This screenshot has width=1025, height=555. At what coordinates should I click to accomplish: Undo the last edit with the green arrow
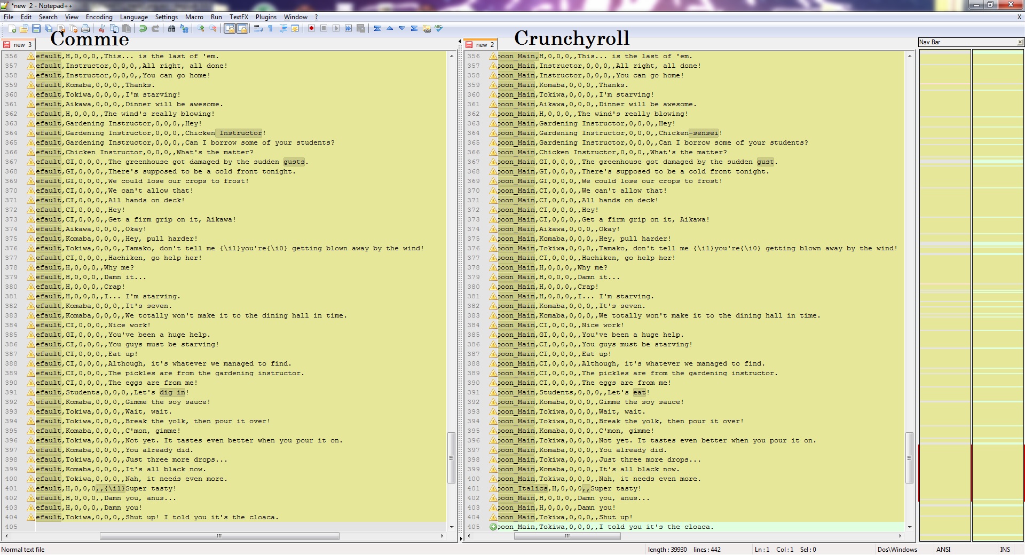pyautogui.click(x=143, y=28)
